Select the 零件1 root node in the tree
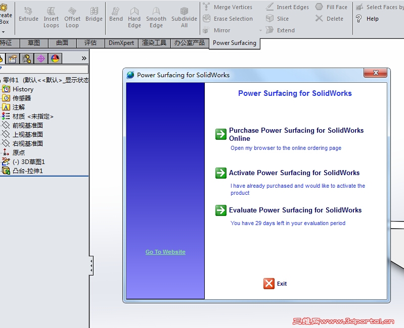 coord(46,80)
